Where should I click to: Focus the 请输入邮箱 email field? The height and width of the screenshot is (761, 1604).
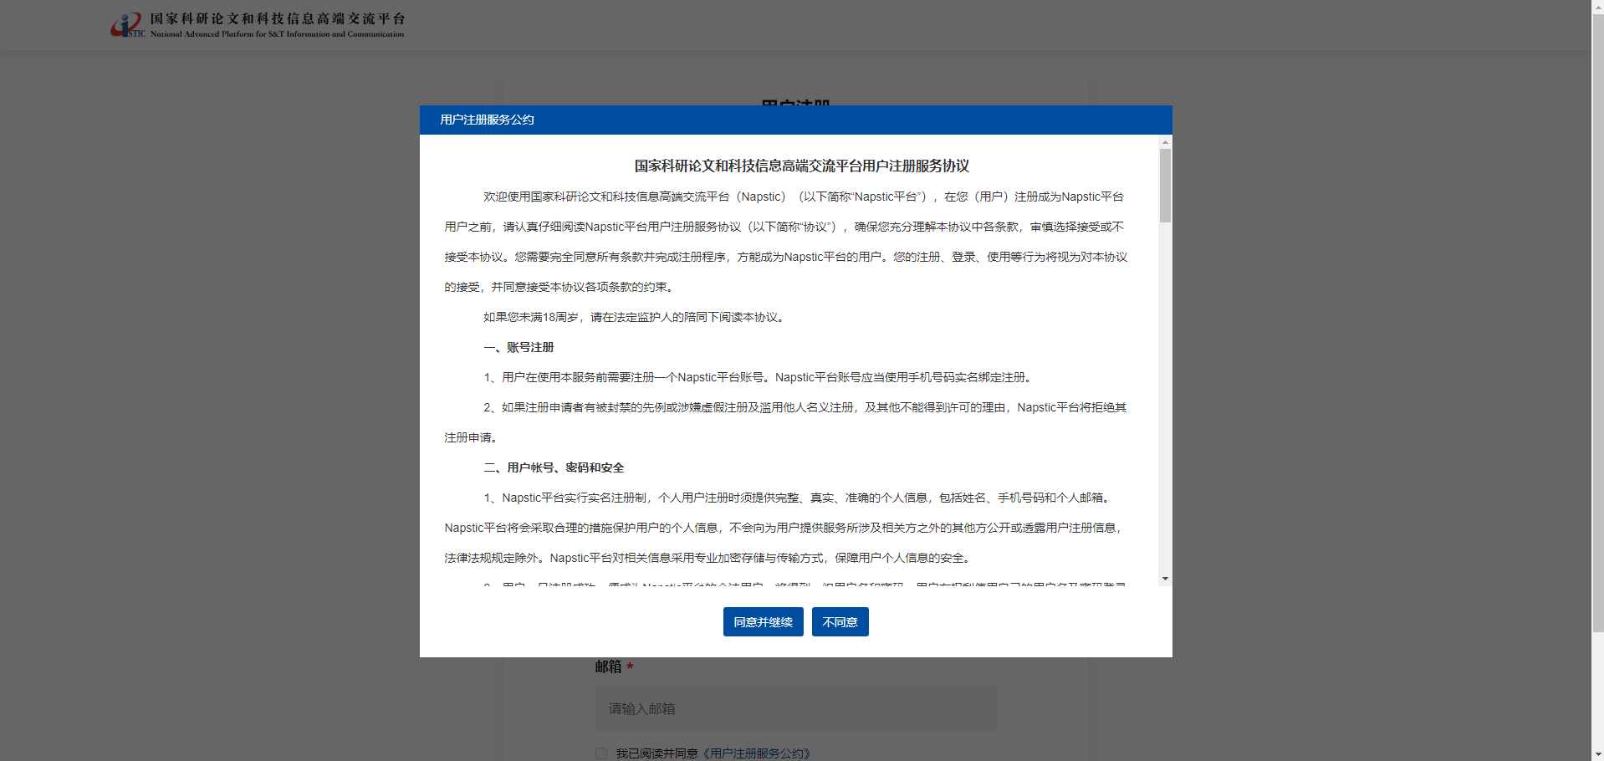coord(796,708)
